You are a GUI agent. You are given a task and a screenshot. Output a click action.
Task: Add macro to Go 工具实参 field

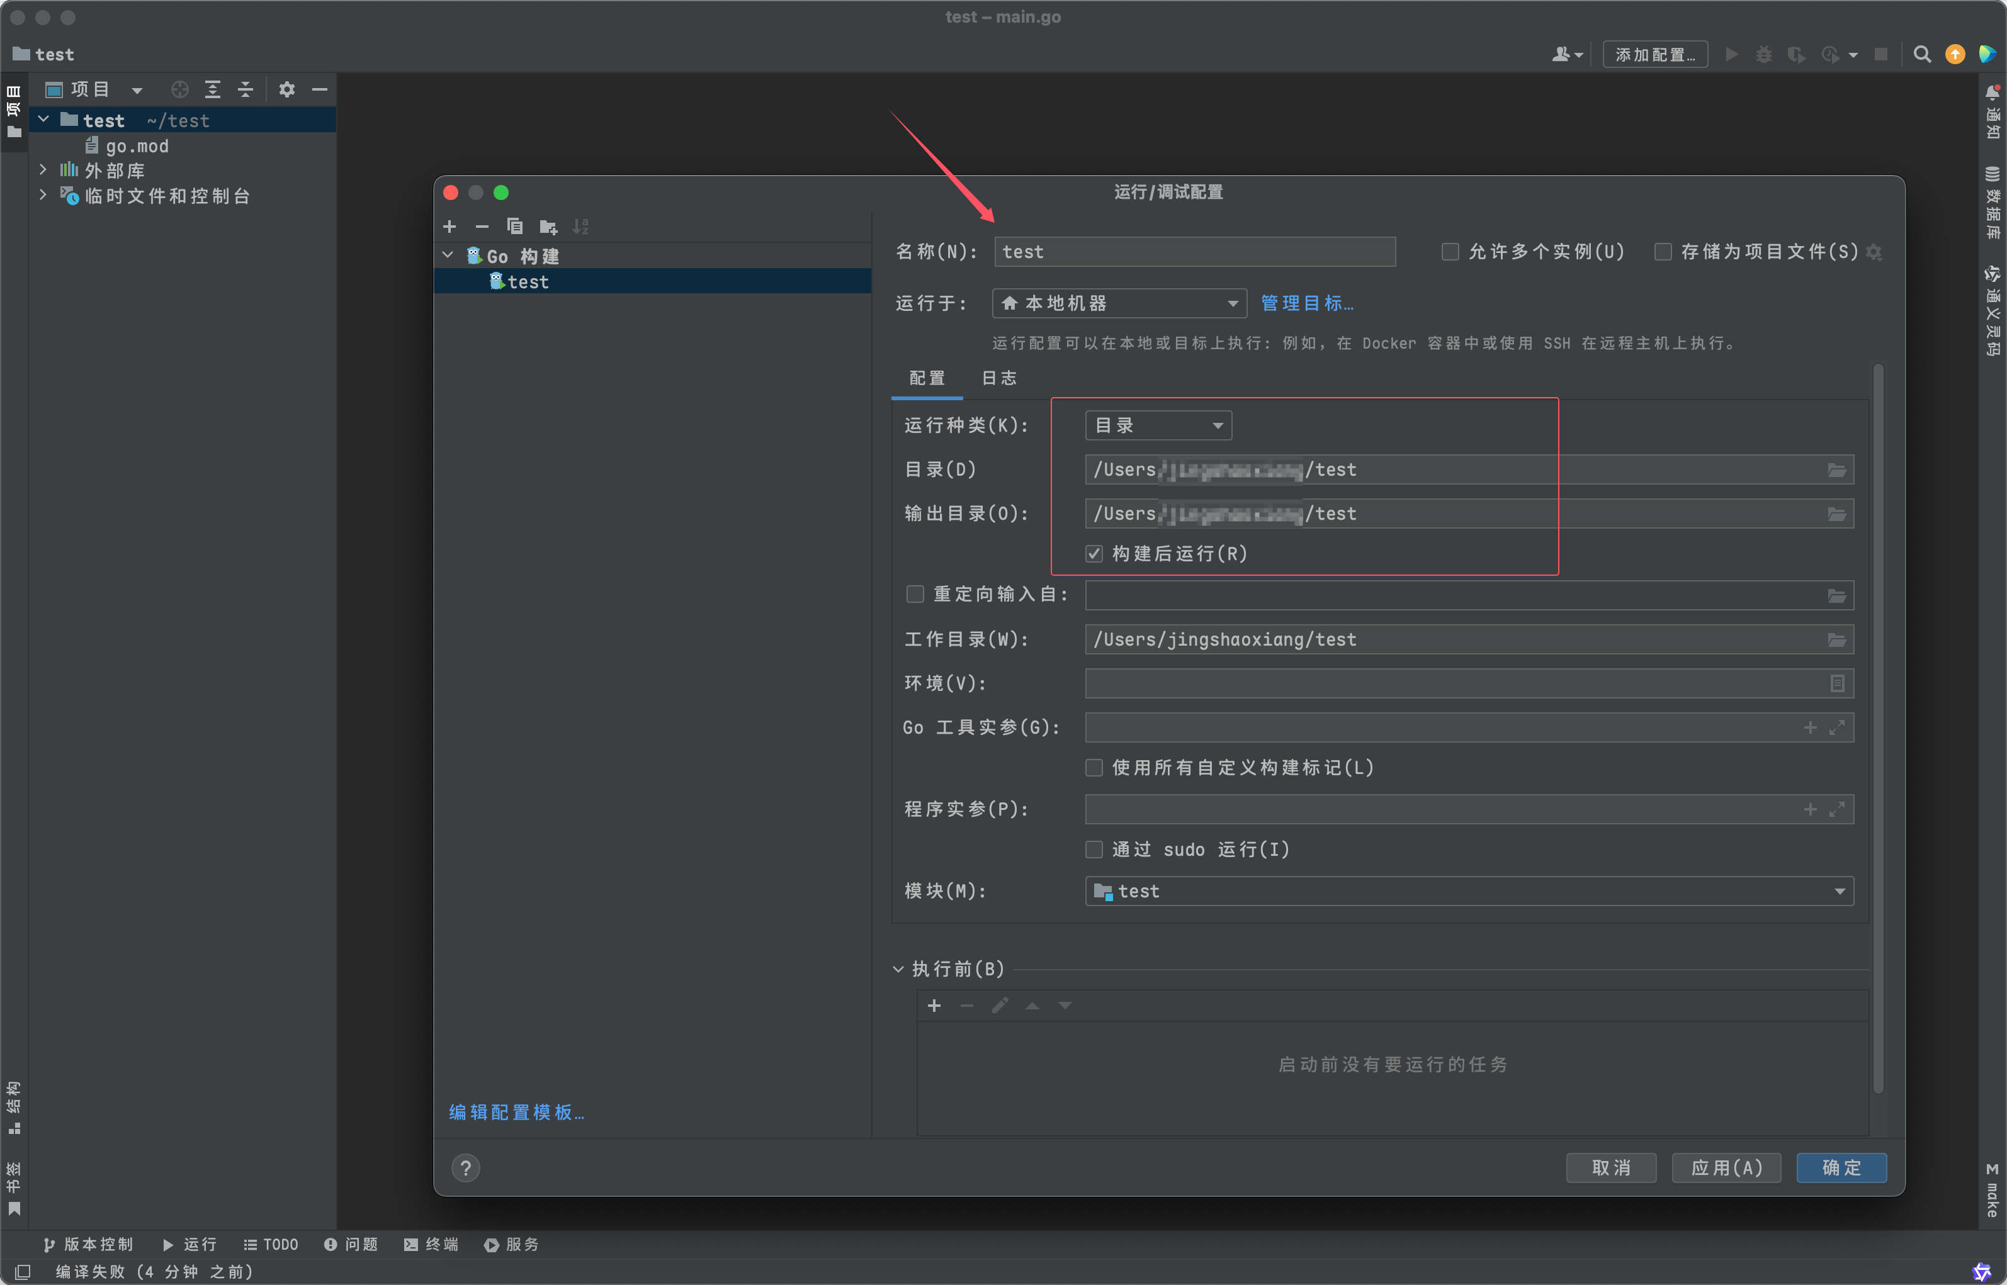coord(1810,727)
